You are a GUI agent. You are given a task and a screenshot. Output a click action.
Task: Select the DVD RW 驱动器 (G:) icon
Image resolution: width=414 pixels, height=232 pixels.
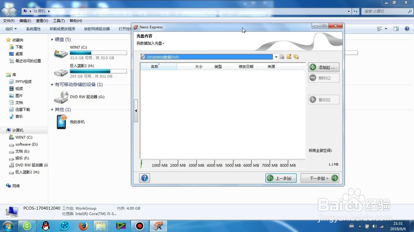[61, 97]
